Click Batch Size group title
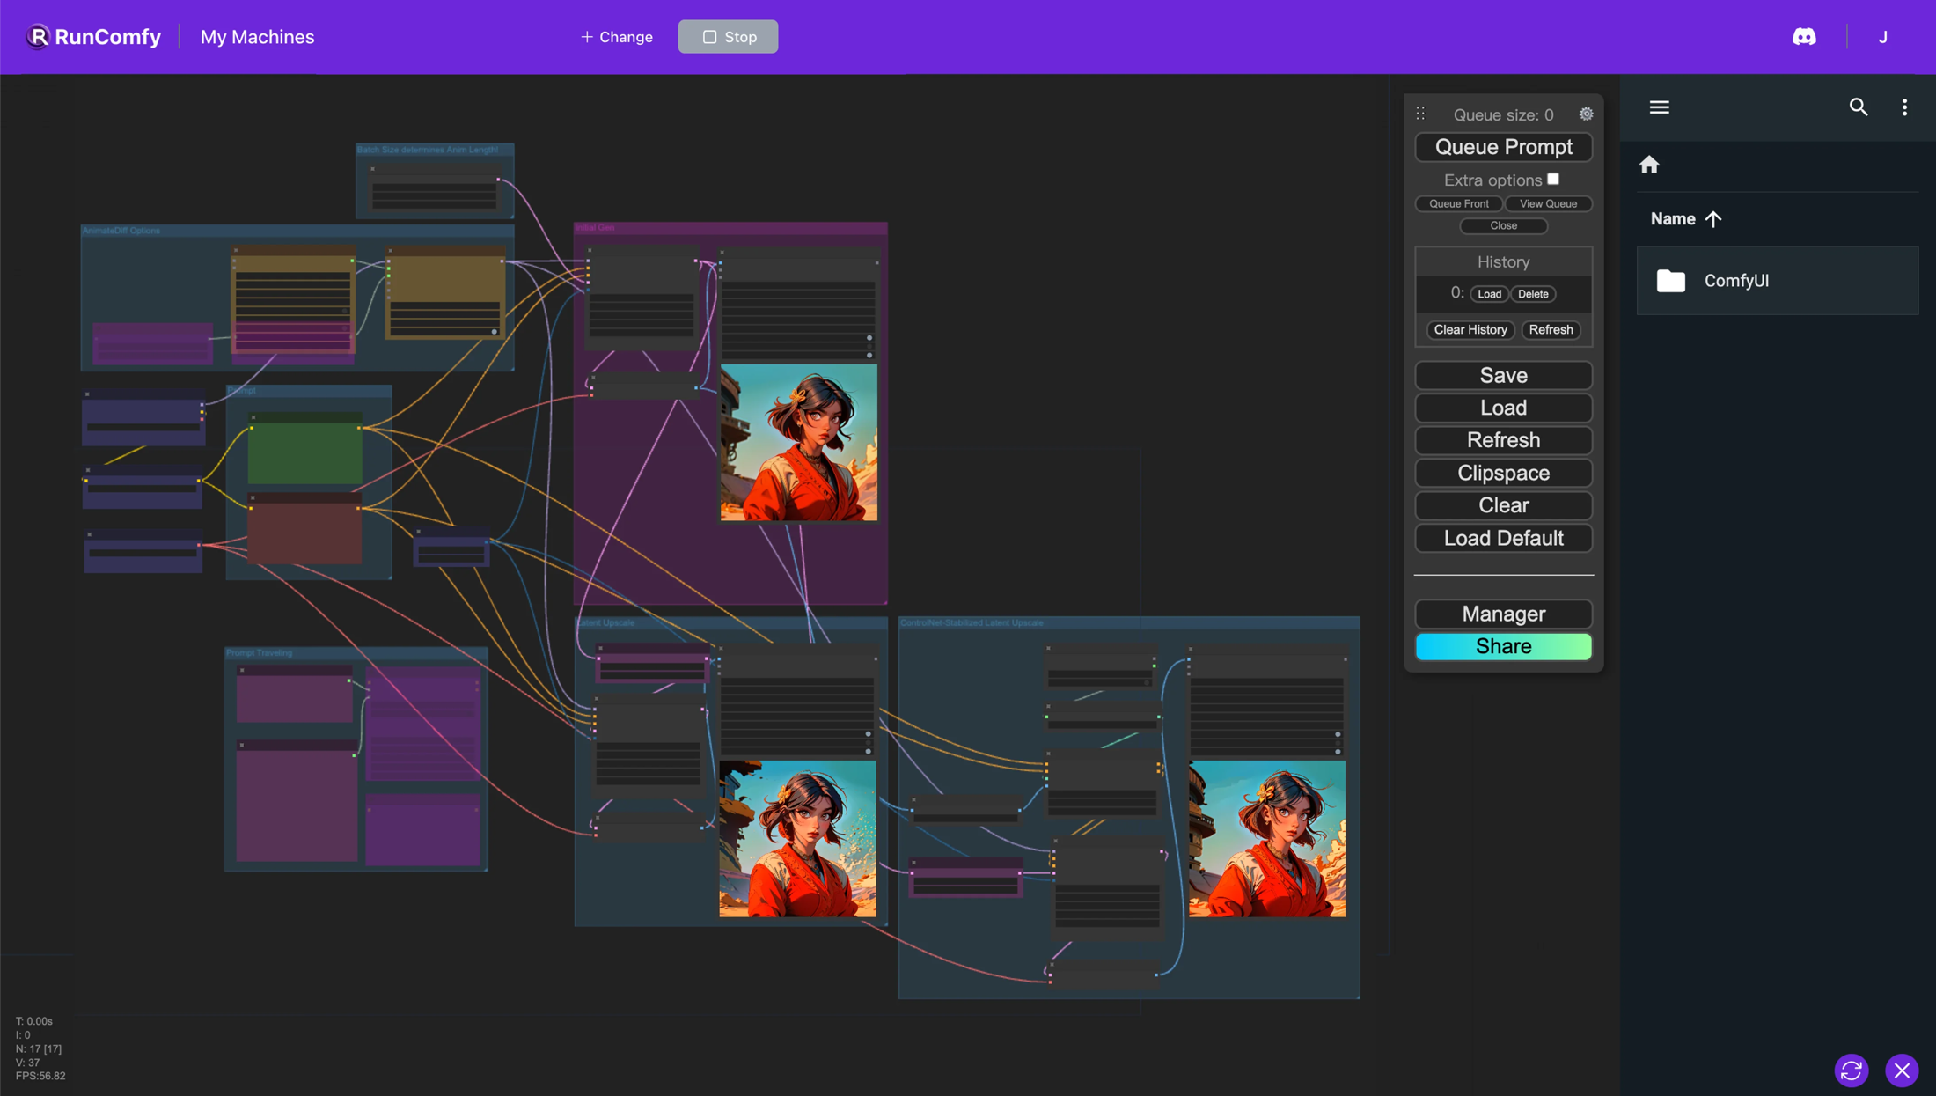The width and height of the screenshot is (1936, 1096). point(428,150)
